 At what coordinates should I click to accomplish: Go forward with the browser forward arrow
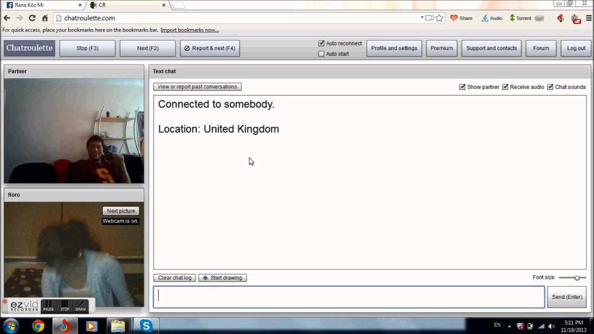[19, 18]
